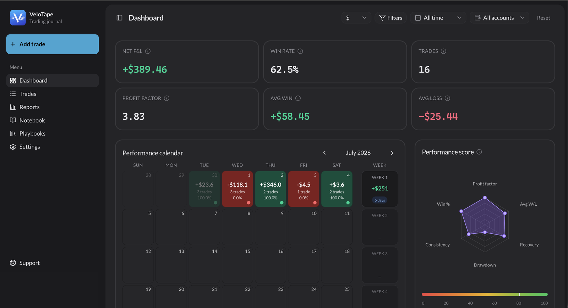Open the Playbooks menu item

click(x=53, y=134)
